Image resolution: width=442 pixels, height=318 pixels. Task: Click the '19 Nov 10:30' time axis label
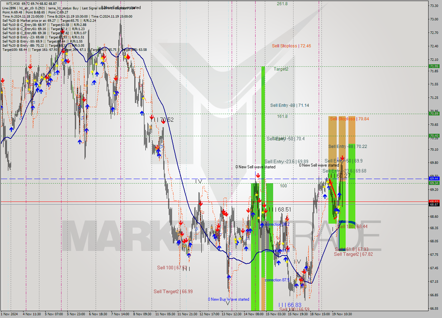tap(342, 314)
